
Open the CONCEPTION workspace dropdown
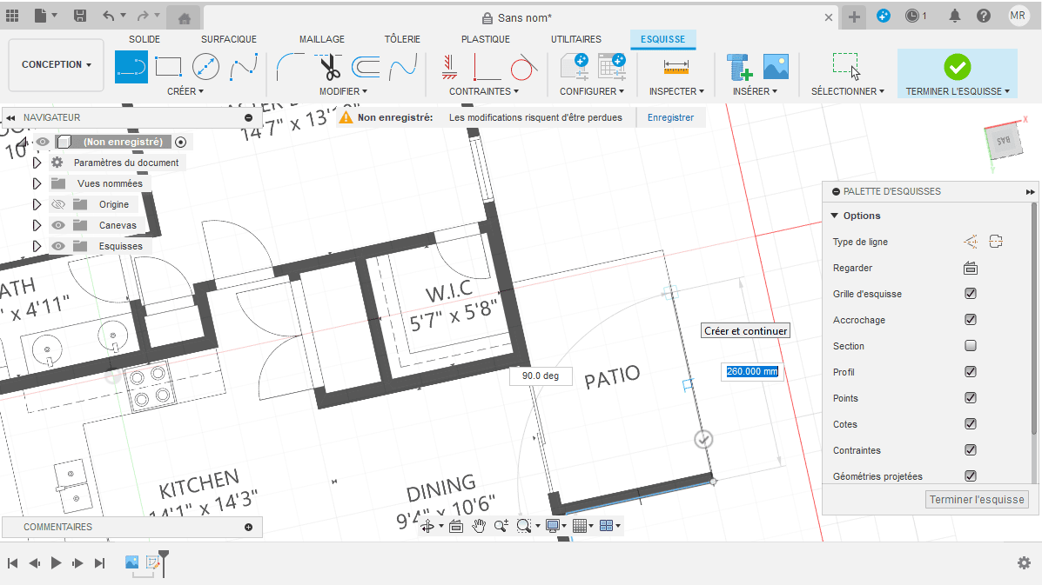57,64
